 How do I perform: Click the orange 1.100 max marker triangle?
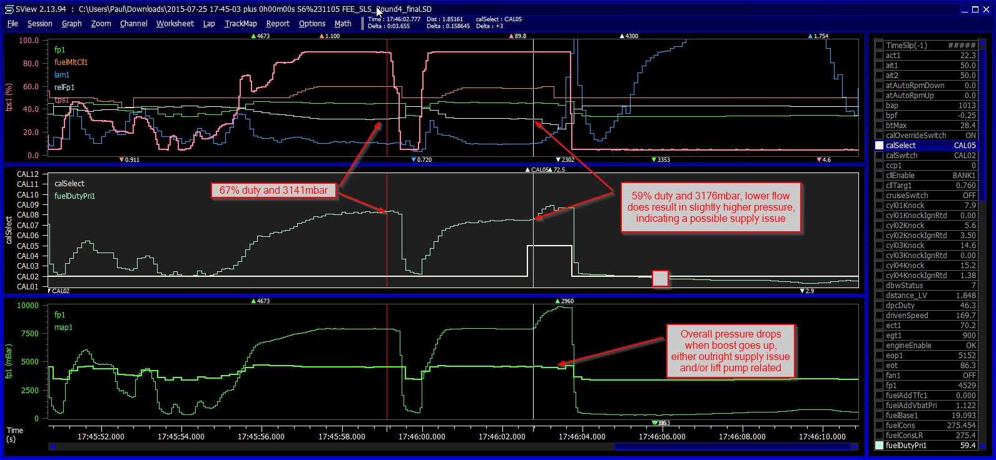[322, 36]
